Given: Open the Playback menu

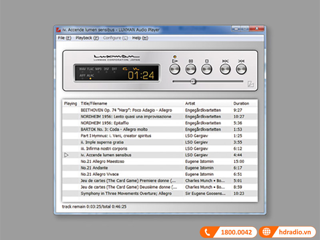Looking at the screenshot, I should coord(86,38).
